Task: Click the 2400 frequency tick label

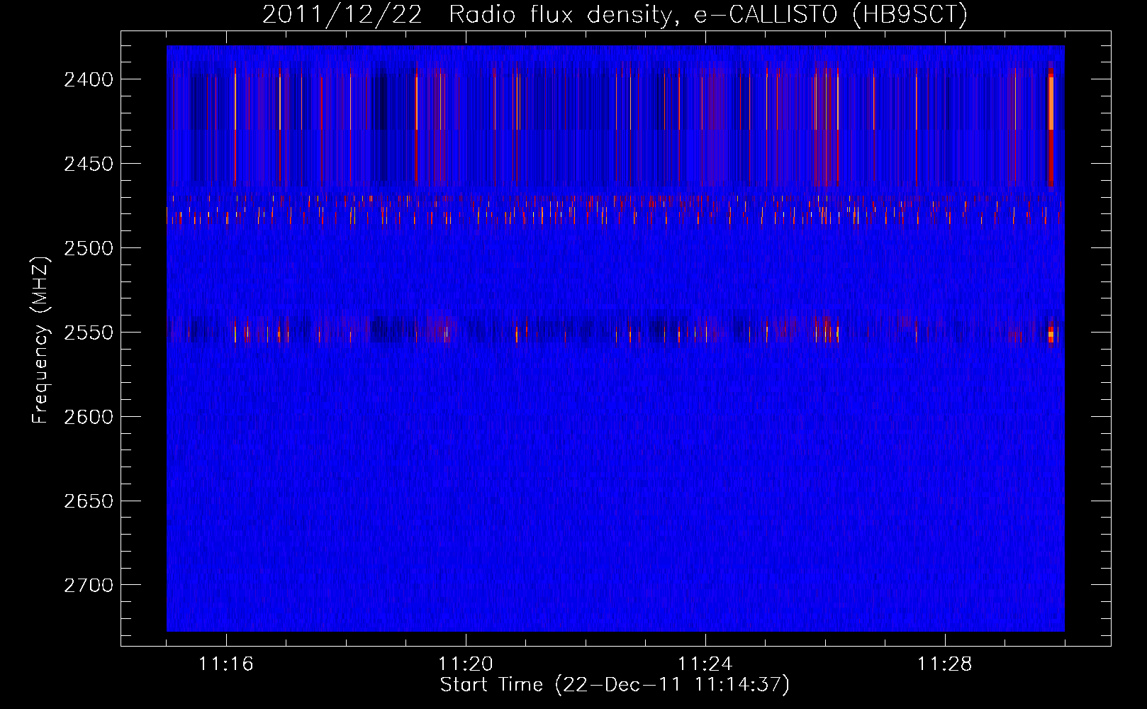Action: coord(89,79)
